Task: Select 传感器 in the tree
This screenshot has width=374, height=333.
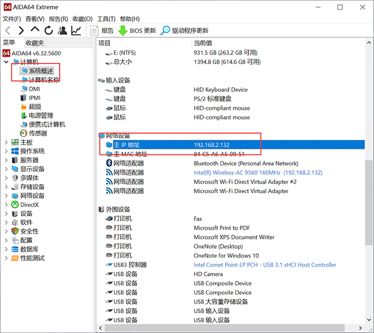Action: coord(37,133)
